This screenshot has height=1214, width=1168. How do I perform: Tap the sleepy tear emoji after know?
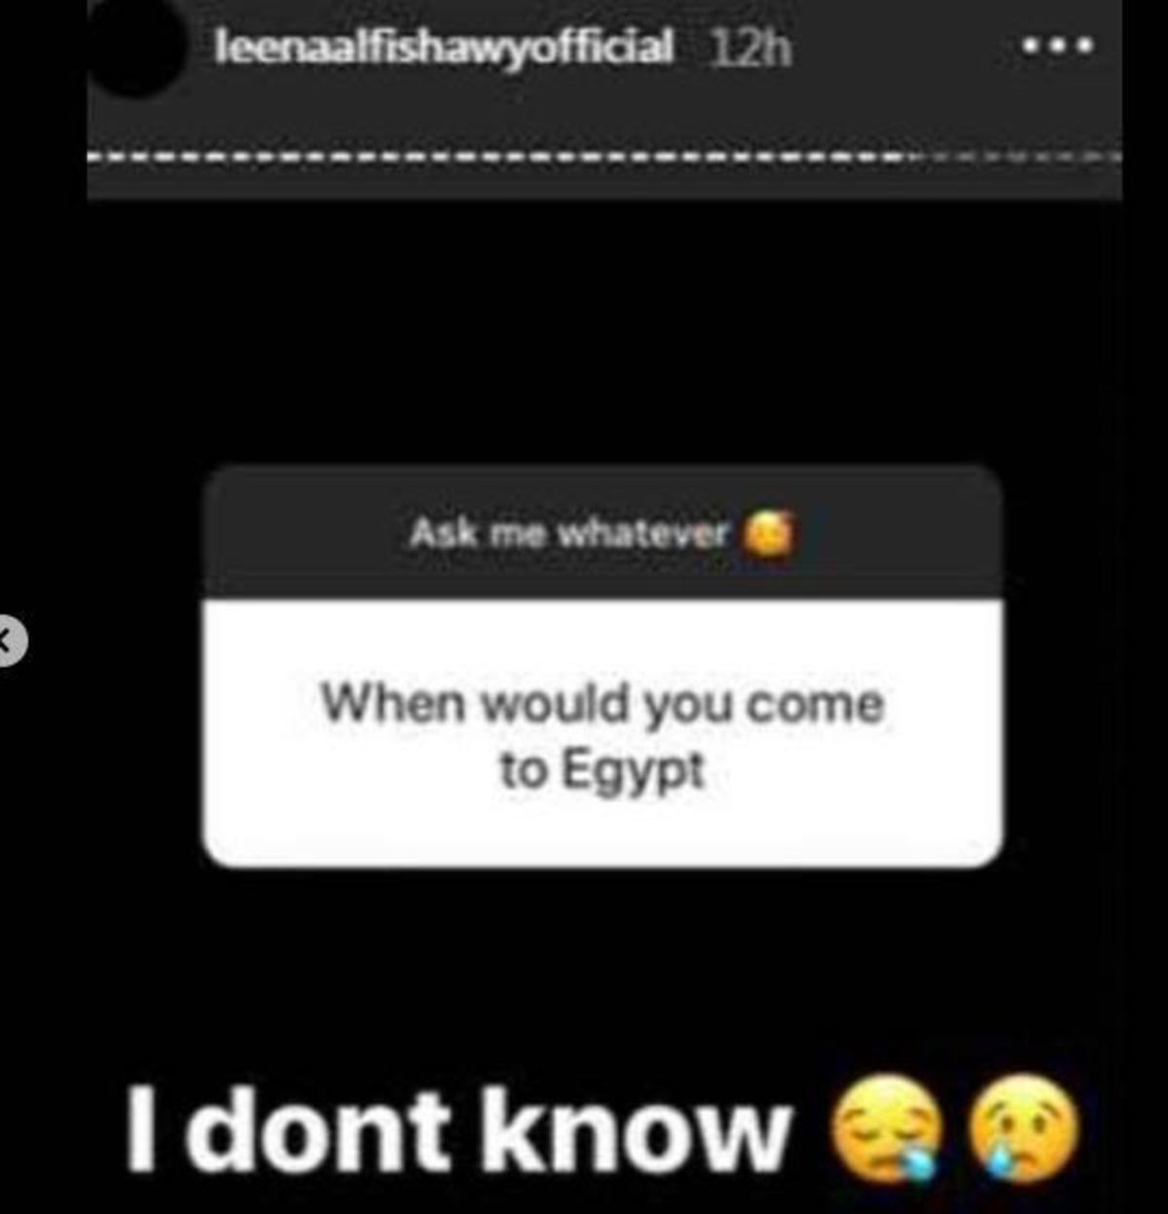(886, 1128)
